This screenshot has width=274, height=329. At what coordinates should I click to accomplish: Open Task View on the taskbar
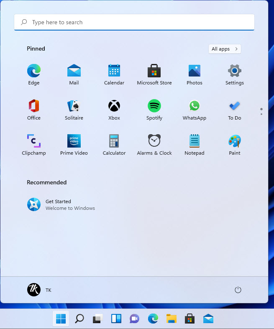pos(97,319)
